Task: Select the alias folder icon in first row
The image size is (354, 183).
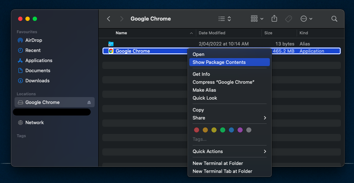Action: pos(111,44)
